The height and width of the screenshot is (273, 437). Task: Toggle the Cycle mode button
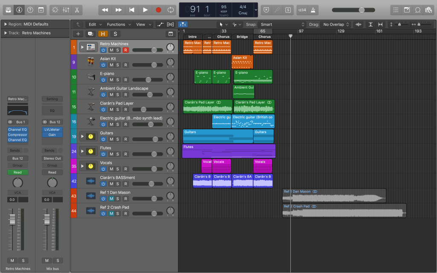171,9
